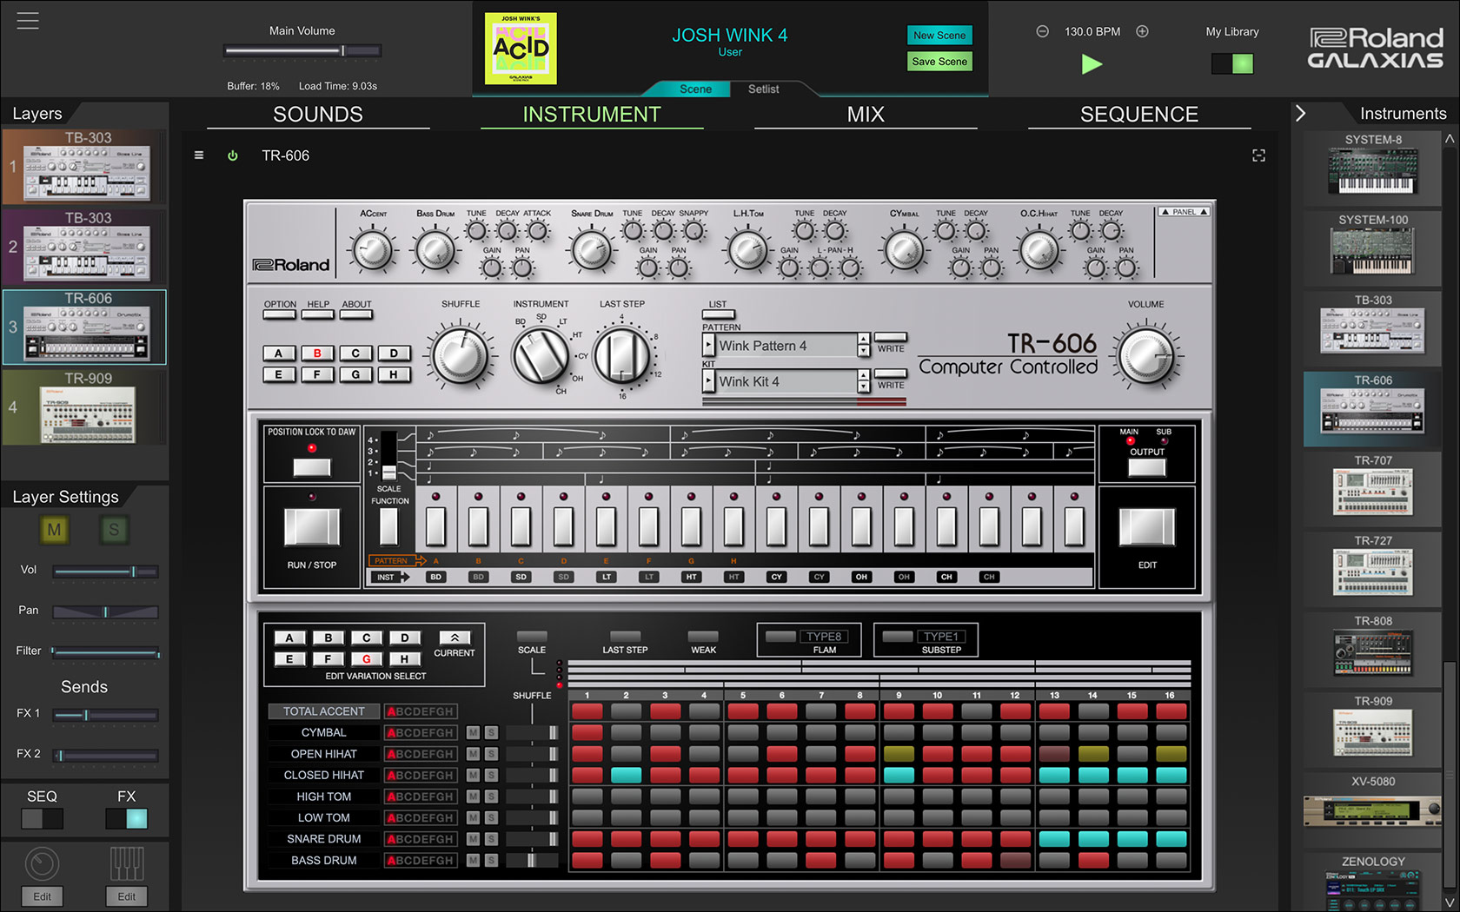
Task: Toggle the My Library switch
Action: [1232, 63]
